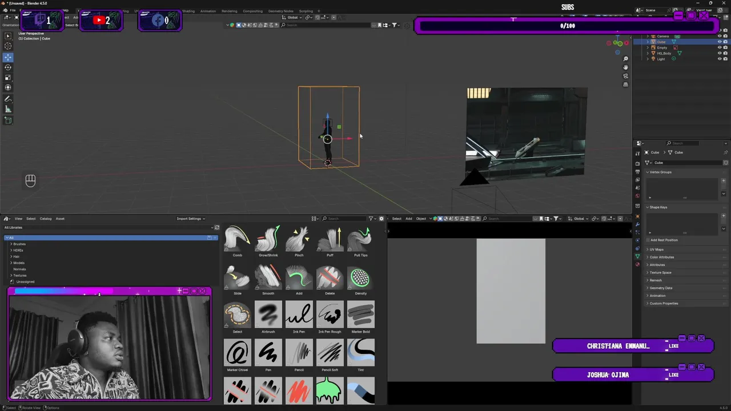731x411 pixels.
Task: Open the World properties tab
Action: point(637,196)
